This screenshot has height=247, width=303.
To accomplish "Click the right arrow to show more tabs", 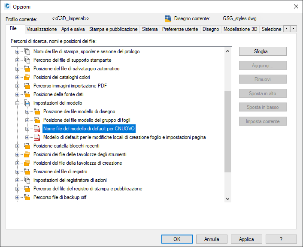I will [293, 29].
